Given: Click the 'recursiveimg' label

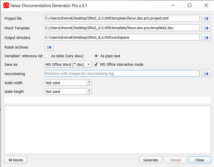Looking at the screenshot, I should coord(15,74).
